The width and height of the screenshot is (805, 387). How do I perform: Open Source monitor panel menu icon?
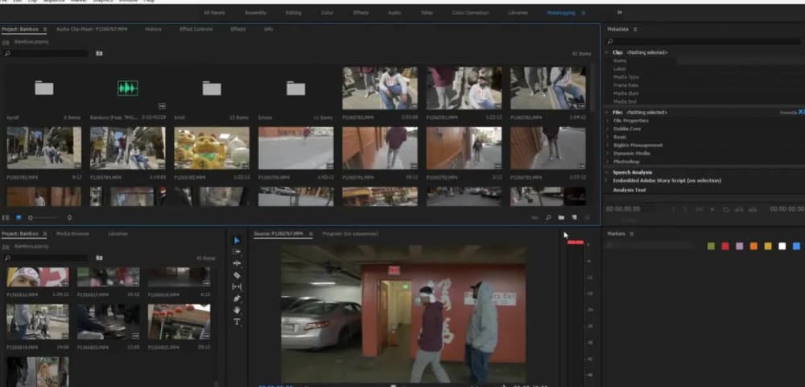(x=310, y=233)
